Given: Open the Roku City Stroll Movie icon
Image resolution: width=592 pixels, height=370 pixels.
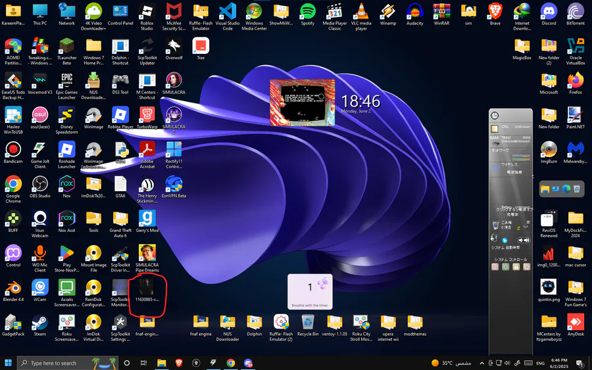Looking at the screenshot, I should pyautogui.click(x=361, y=328).
